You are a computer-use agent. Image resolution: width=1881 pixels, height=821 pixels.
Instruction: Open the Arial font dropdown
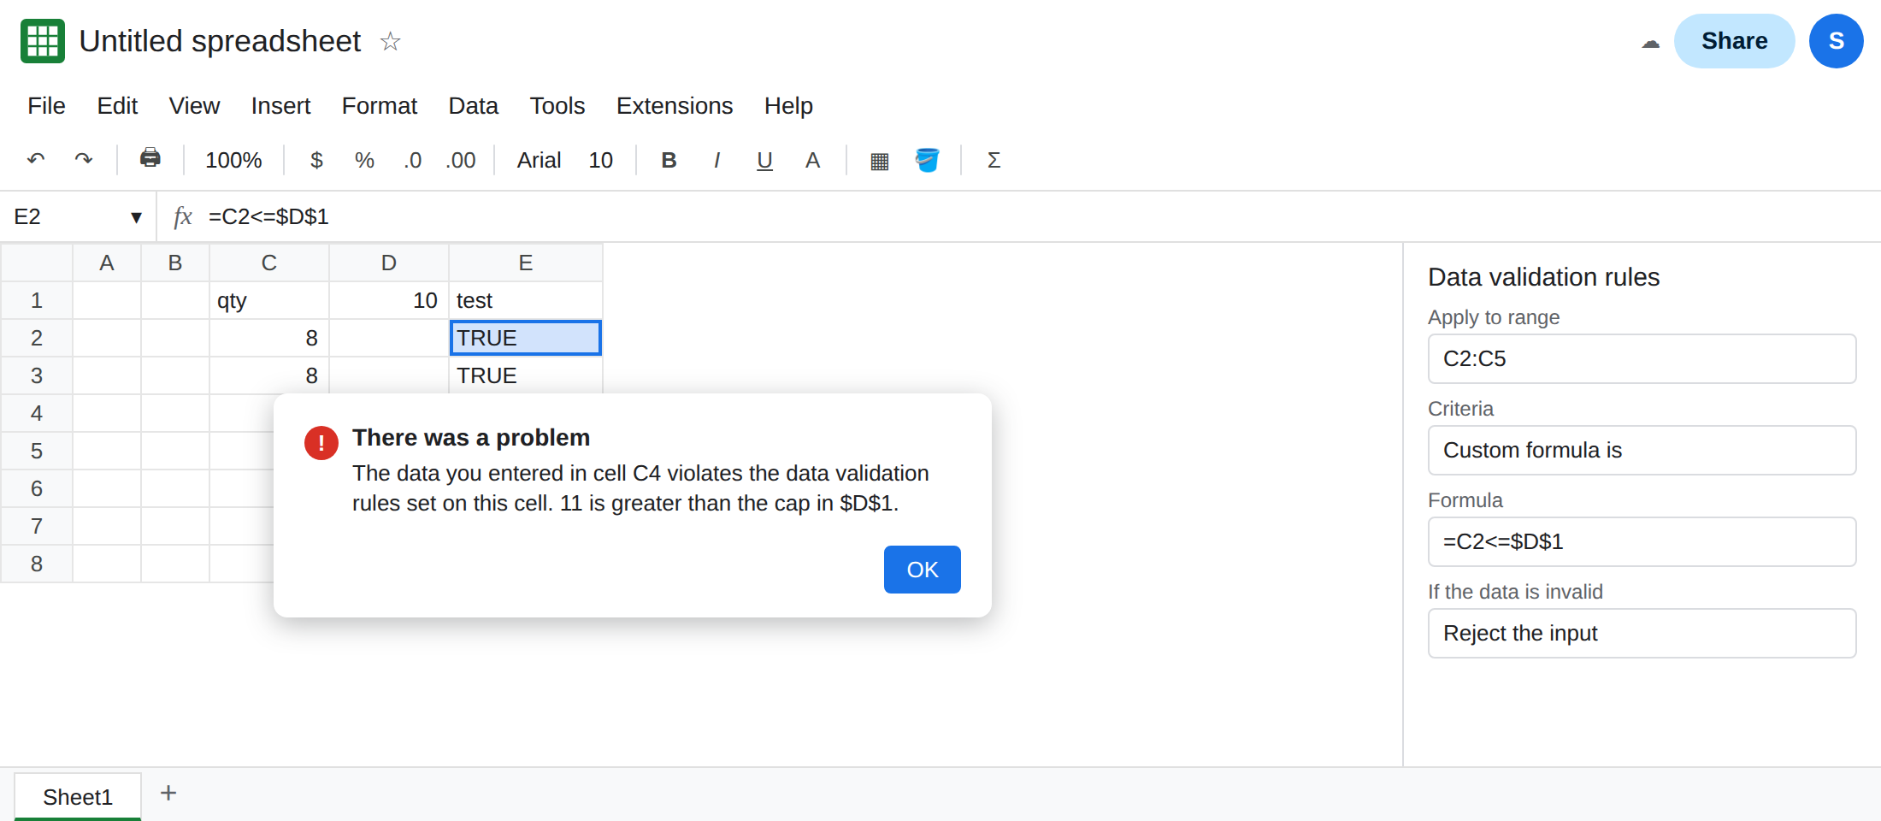click(x=539, y=160)
